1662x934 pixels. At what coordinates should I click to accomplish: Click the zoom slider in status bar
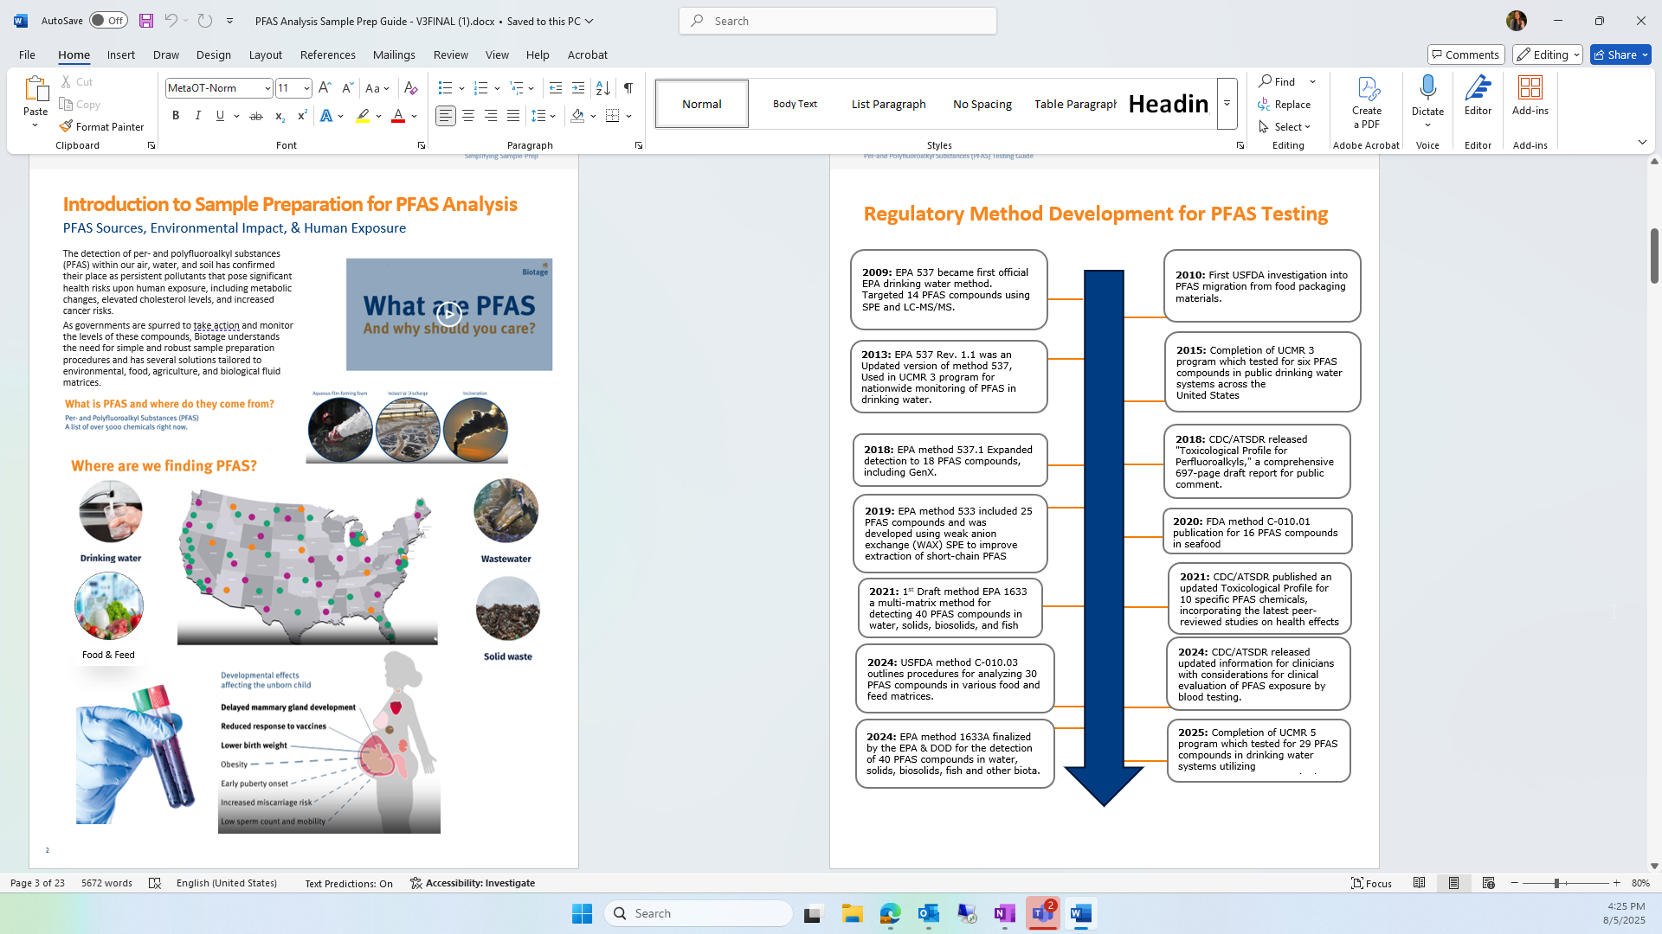(x=1556, y=883)
